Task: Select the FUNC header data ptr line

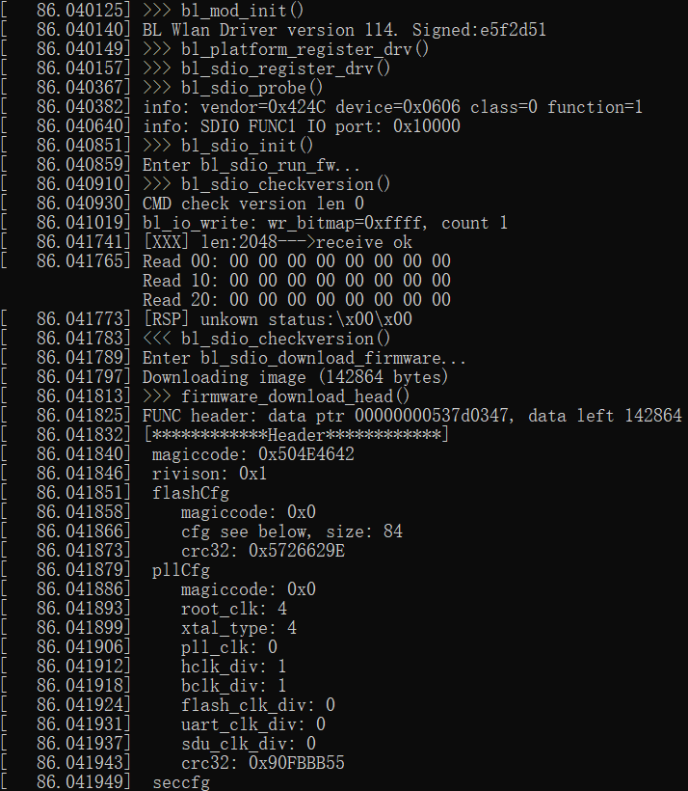Action: [x=411, y=416]
